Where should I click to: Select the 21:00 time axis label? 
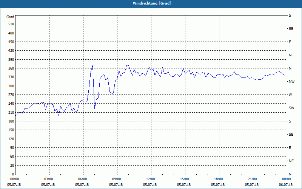[252, 179]
